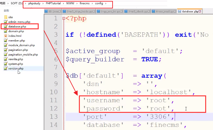Screen dimensions: 213x130
Task: Open index.html file icon
Action: point(6,36)
